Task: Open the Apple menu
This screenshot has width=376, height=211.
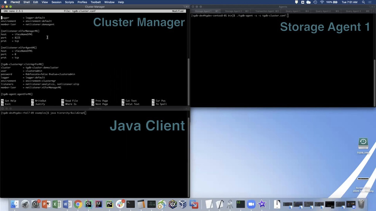Action: click(5, 2)
